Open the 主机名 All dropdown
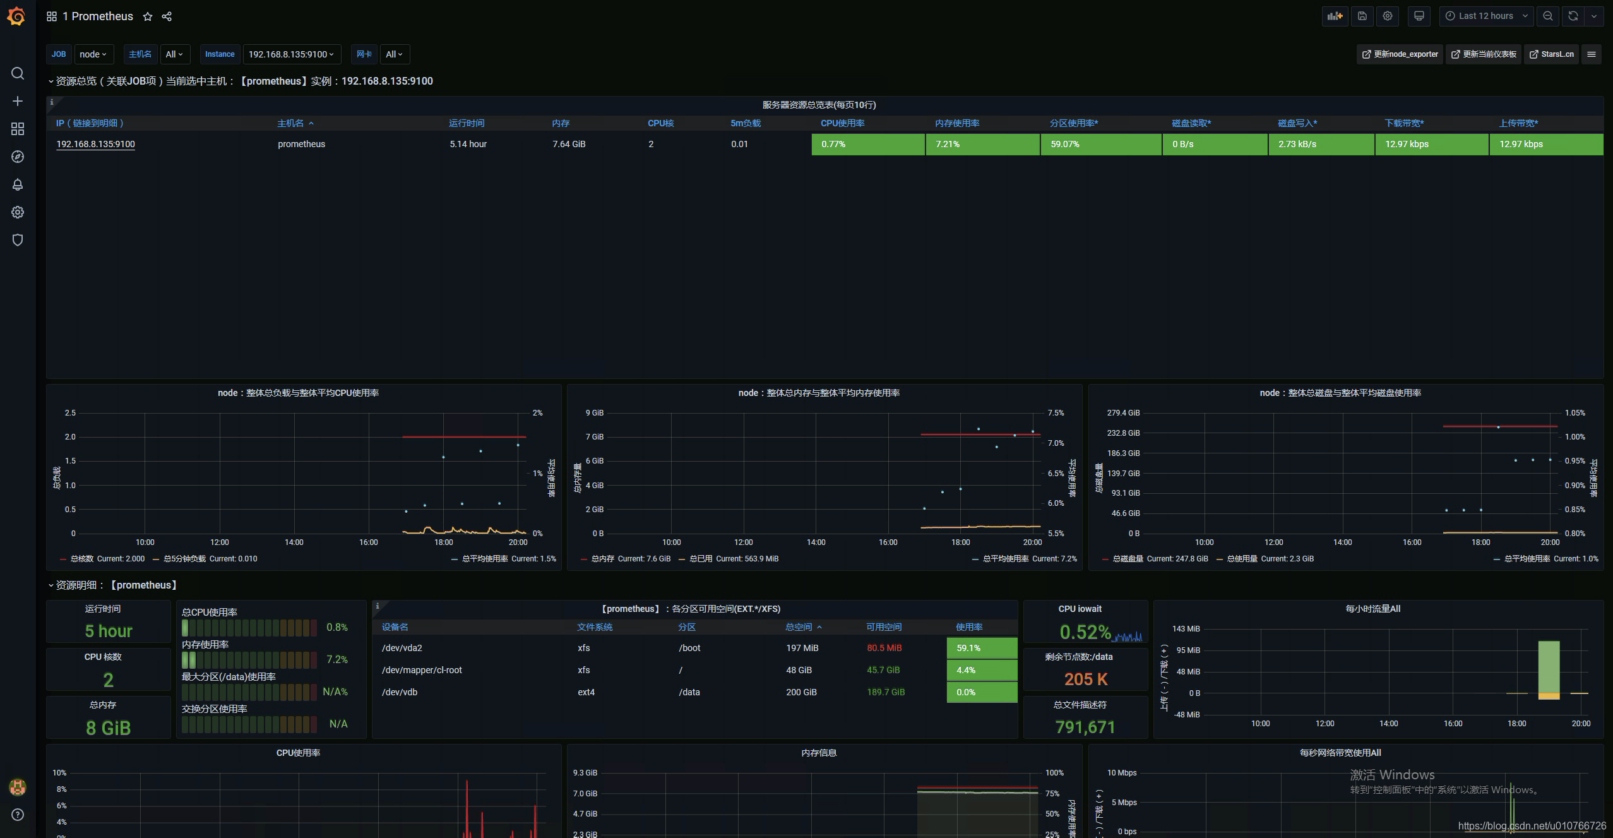This screenshot has width=1613, height=838. coord(175,54)
